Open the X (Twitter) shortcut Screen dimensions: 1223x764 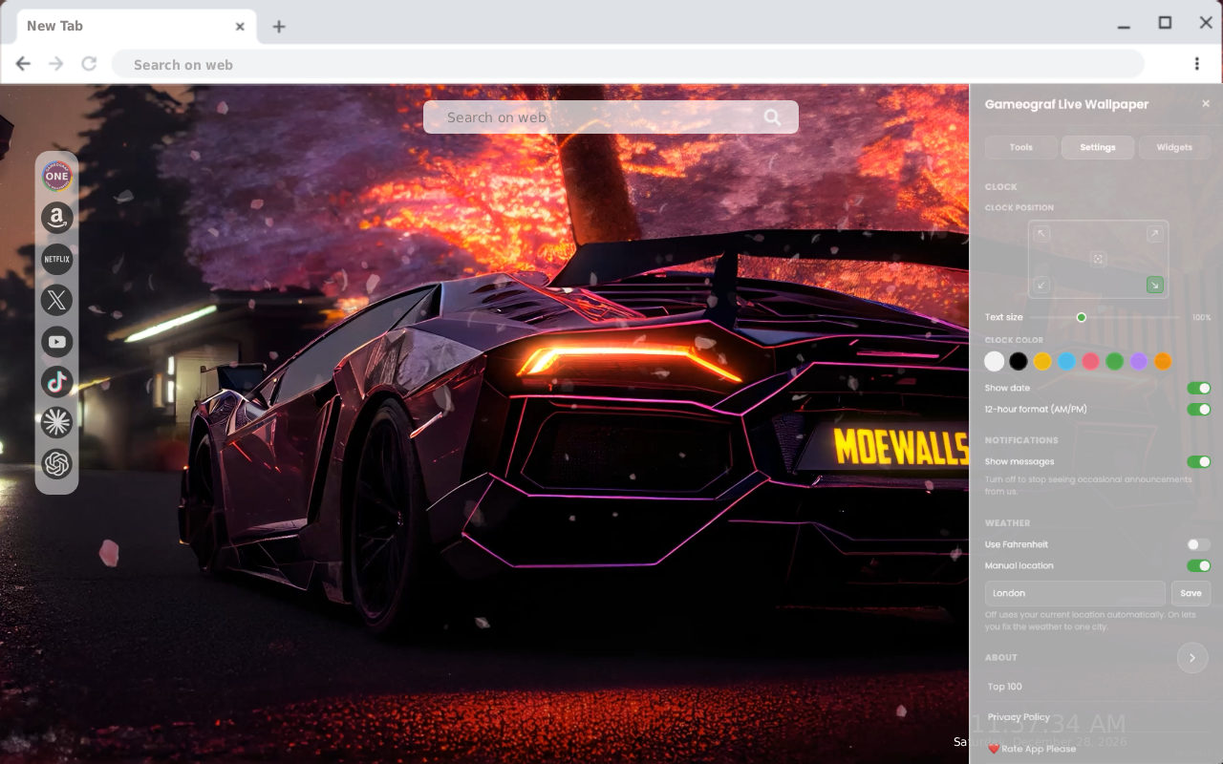click(57, 300)
